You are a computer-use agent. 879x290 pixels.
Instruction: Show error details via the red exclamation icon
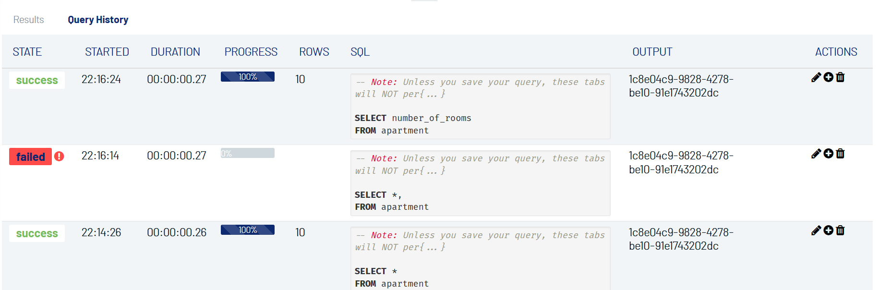tap(59, 157)
